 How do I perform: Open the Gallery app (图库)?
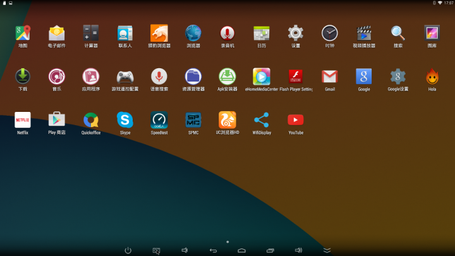click(432, 33)
